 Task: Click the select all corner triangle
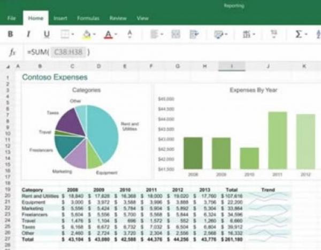8,67
